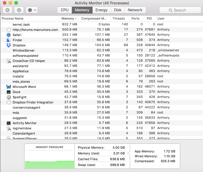This screenshot has height=172, width=203.
Task: Sort by Ports column header
Action: [x=136, y=18]
